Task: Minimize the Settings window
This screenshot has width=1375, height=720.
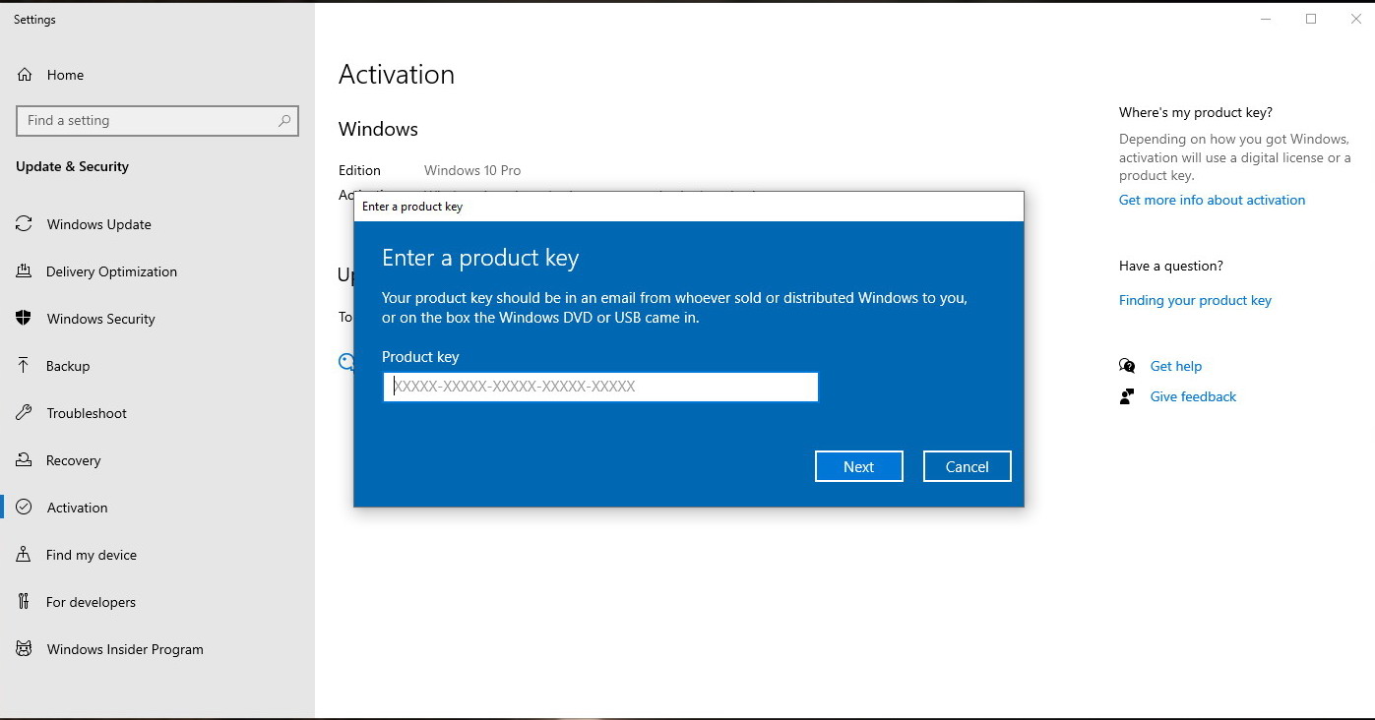Action: point(1266,19)
